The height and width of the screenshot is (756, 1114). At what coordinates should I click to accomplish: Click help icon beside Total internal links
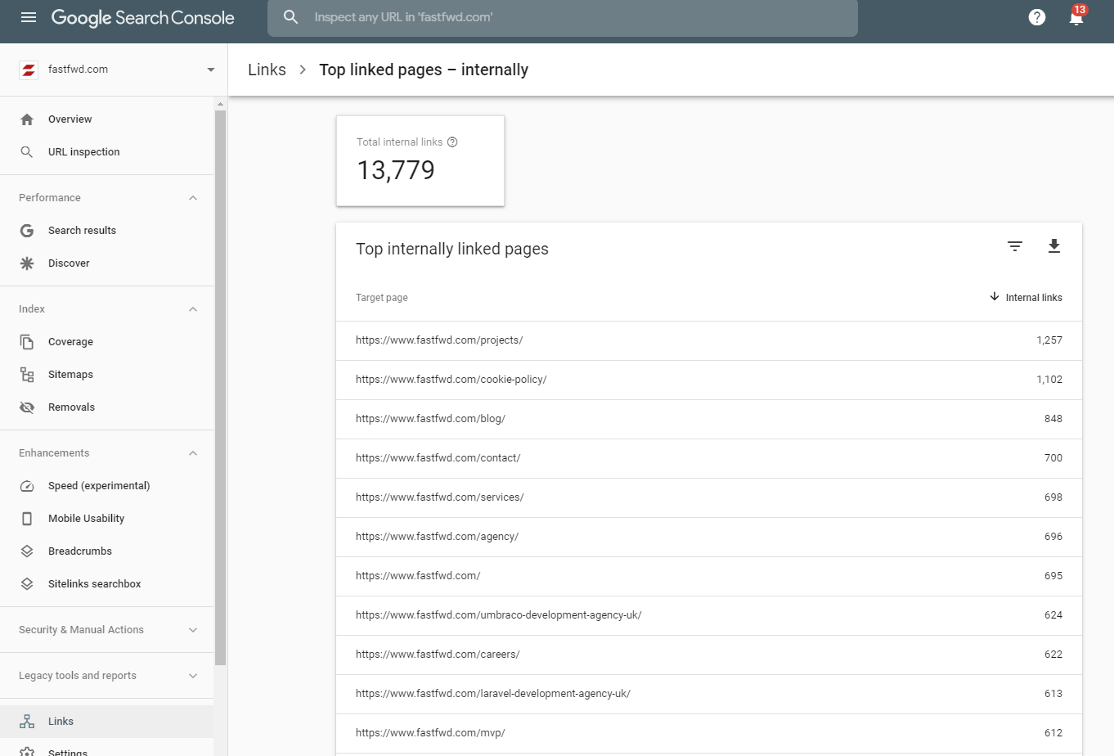click(x=452, y=142)
